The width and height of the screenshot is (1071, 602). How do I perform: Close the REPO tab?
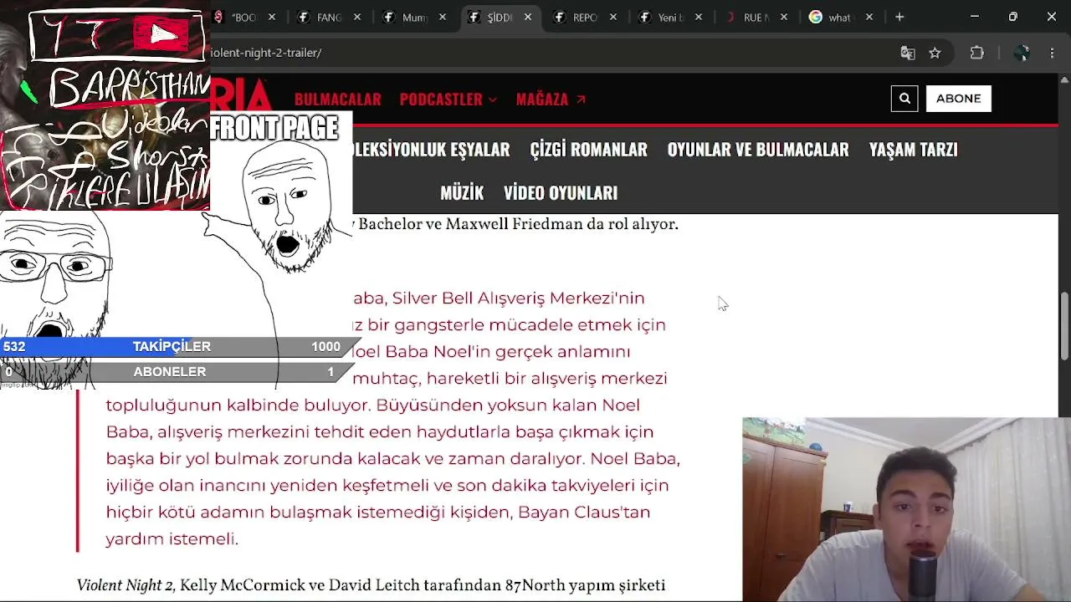click(613, 17)
